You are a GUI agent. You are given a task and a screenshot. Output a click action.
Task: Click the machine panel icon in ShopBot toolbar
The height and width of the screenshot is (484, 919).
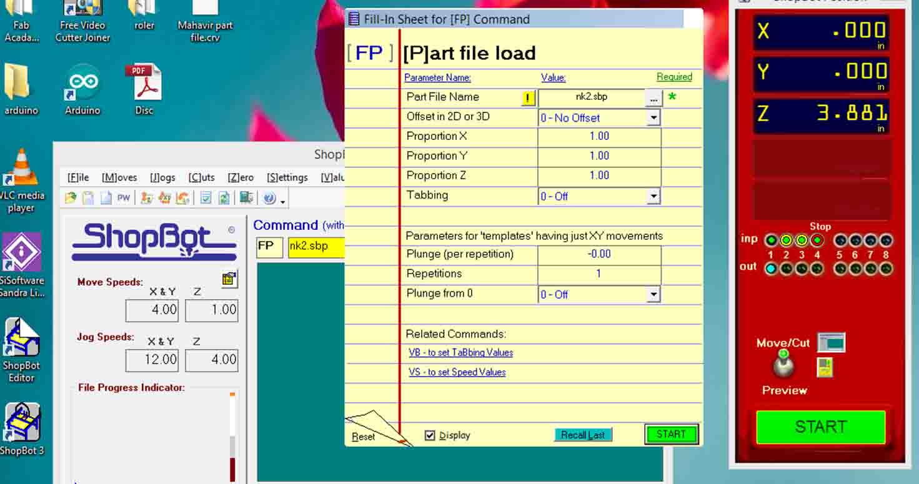(x=247, y=198)
